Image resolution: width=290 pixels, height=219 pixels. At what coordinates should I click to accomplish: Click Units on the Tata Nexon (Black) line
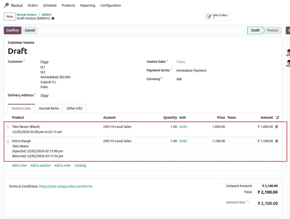[x=183, y=126]
